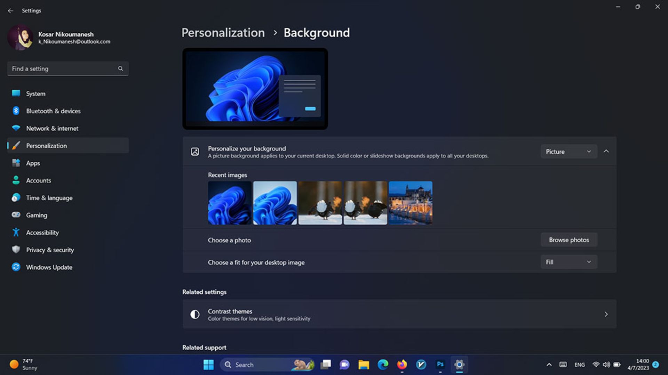Viewport: 668px width, 375px height.
Task: Open the Gaming controller icon
Action: [16, 215]
